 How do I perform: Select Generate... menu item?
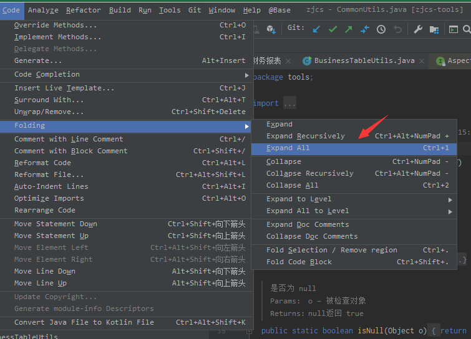tap(126, 60)
